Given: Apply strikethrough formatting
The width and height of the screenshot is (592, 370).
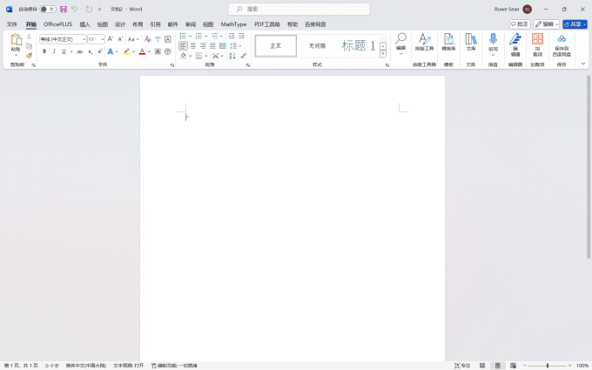Looking at the screenshot, I should pyautogui.click(x=80, y=51).
